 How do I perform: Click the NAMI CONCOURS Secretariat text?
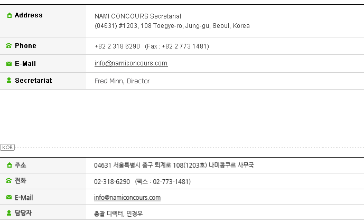[138, 16]
